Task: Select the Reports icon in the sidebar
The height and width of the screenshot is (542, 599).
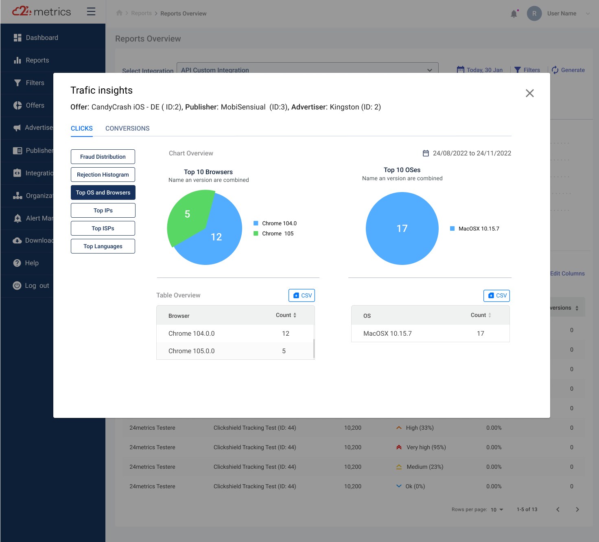Action: pyautogui.click(x=17, y=60)
